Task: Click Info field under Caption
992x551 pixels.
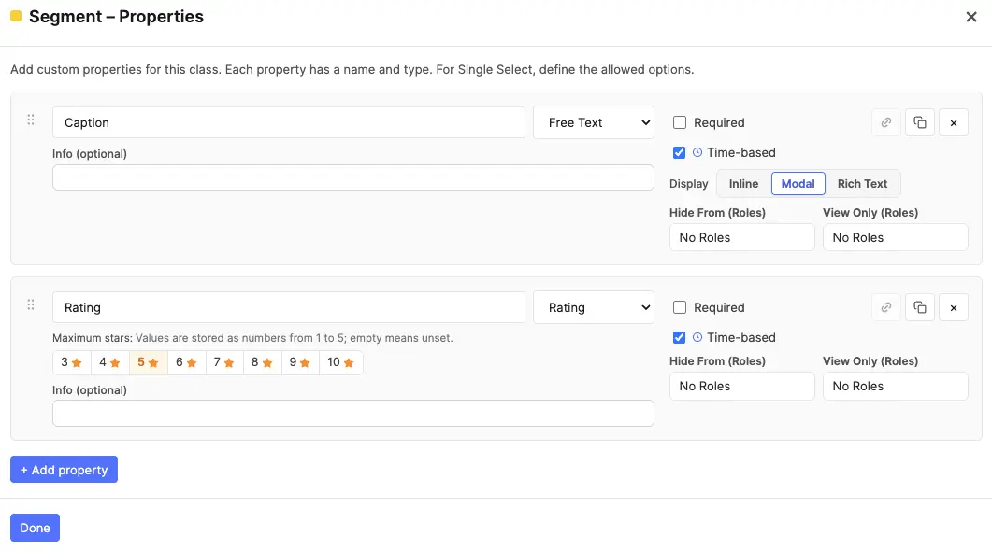Action: [353, 177]
